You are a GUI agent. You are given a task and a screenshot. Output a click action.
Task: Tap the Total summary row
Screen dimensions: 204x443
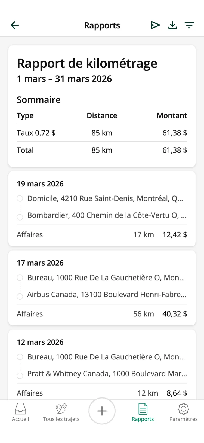[x=102, y=150]
